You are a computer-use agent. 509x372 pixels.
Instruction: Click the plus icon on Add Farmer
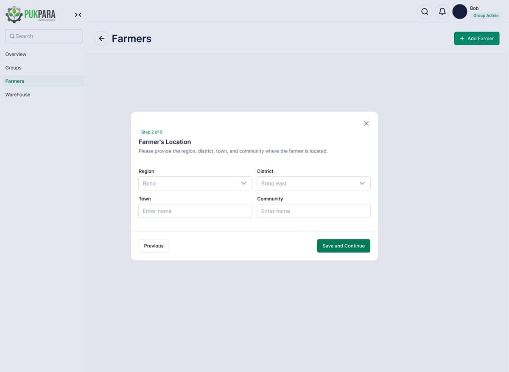(462, 39)
